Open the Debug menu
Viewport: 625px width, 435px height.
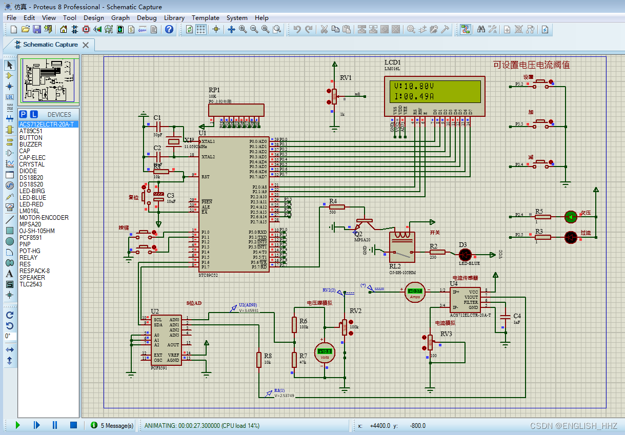[147, 17]
